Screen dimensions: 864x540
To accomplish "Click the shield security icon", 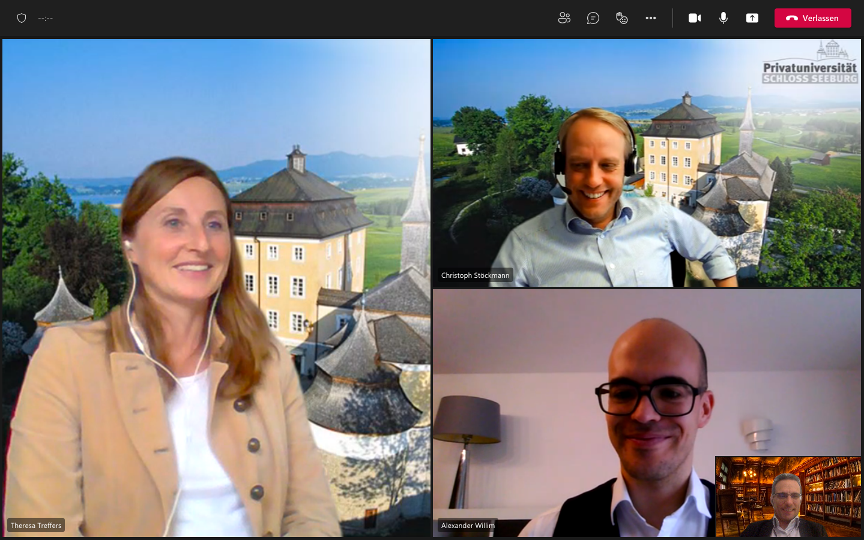I will [x=22, y=18].
